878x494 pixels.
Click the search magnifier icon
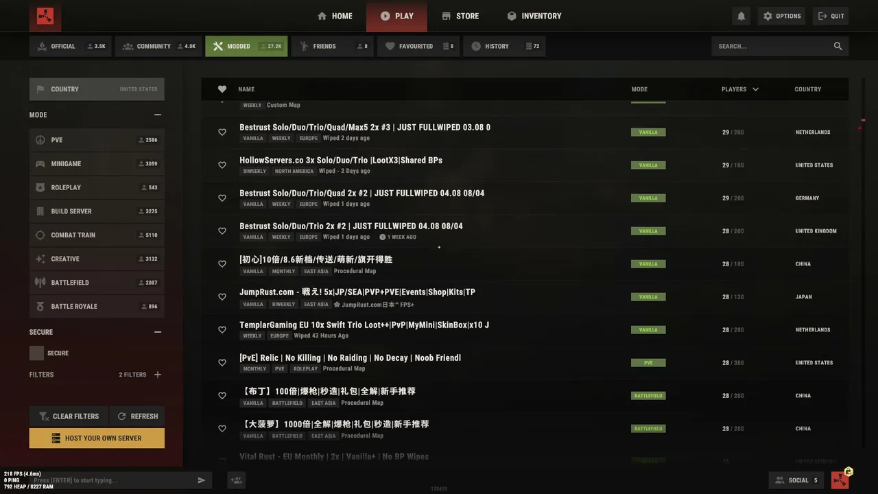838,46
